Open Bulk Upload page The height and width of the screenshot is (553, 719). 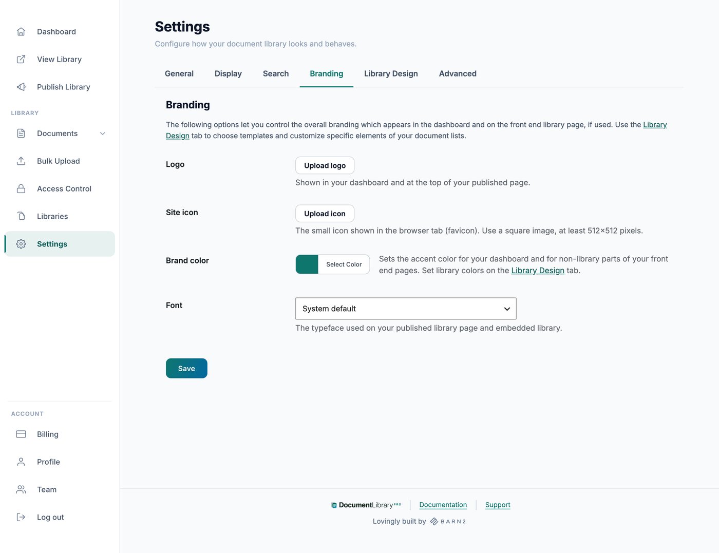click(x=60, y=161)
